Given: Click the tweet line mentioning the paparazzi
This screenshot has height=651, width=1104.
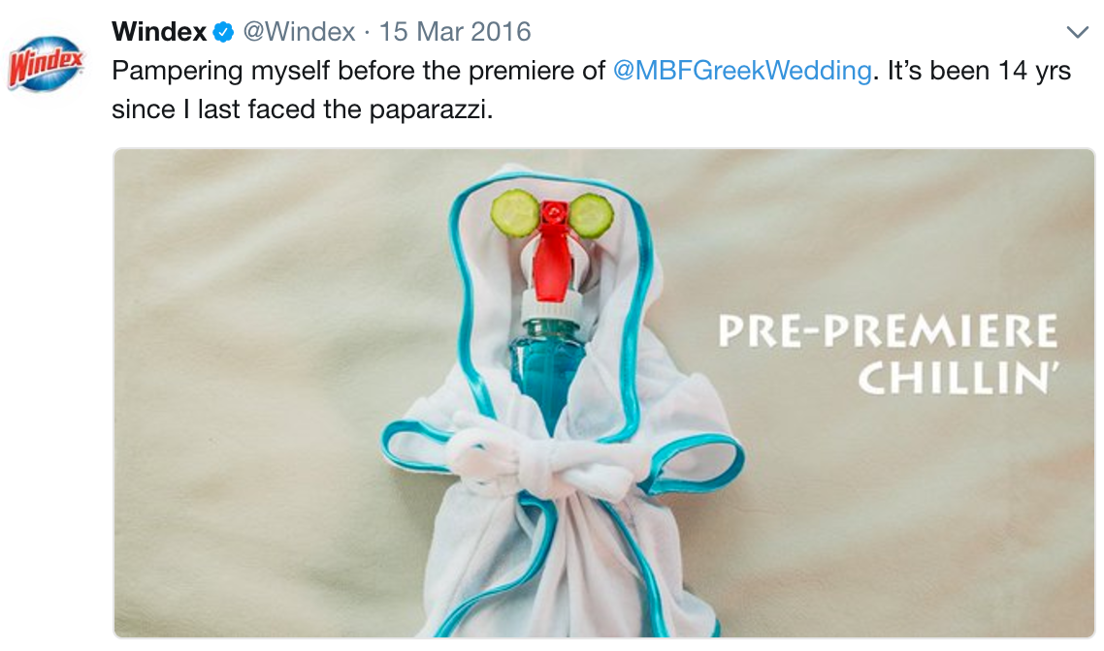Looking at the screenshot, I should pyautogui.click(x=302, y=108).
